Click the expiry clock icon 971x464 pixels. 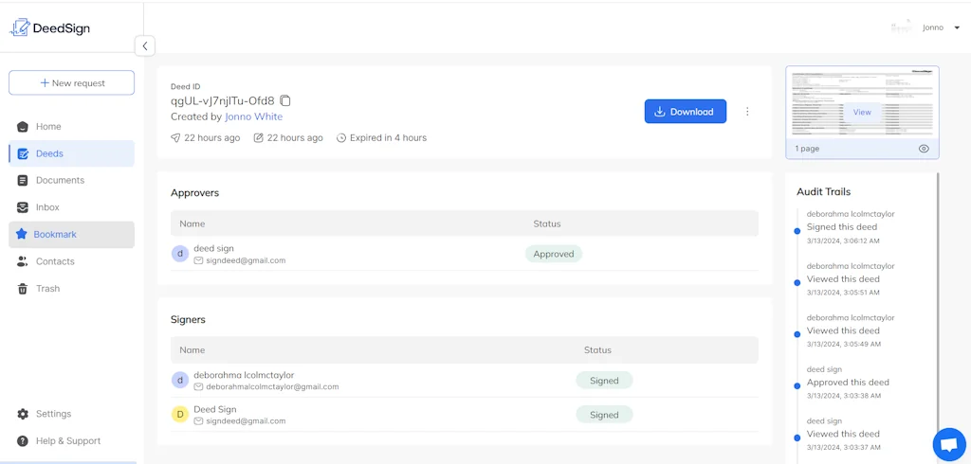coord(341,138)
